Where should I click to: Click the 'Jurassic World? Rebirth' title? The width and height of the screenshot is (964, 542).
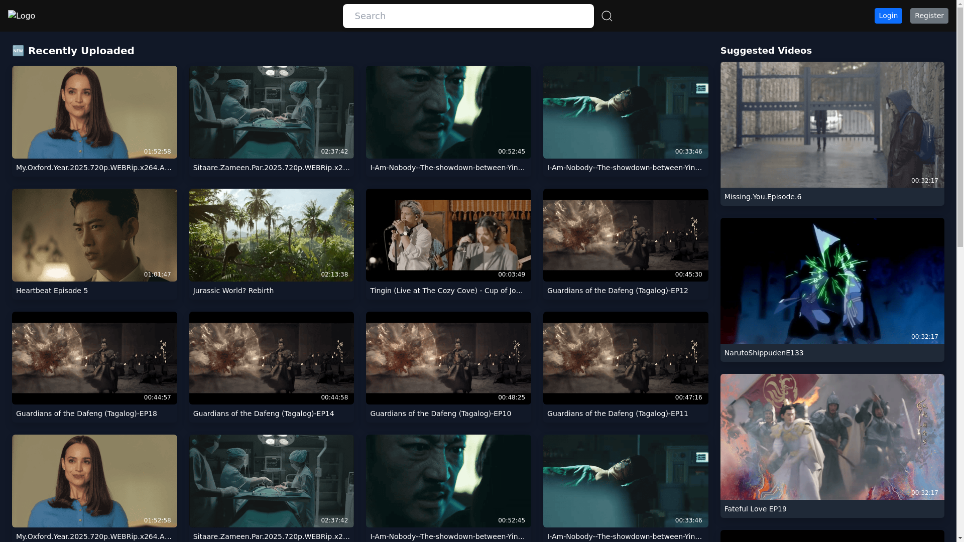click(x=233, y=291)
